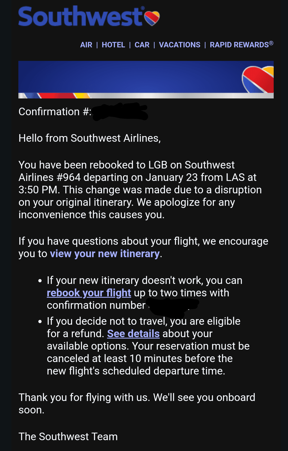The width and height of the screenshot is (288, 451).
Task: Click the redacted confirmation number in bullet list
Action: tap(173, 307)
